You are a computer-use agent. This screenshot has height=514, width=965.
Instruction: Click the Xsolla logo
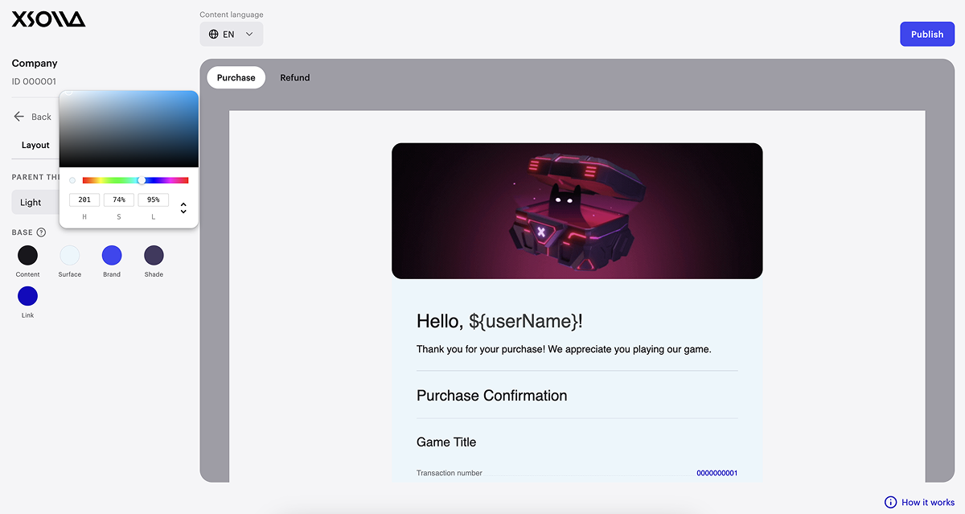pyautogui.click(x=48, y=19)
